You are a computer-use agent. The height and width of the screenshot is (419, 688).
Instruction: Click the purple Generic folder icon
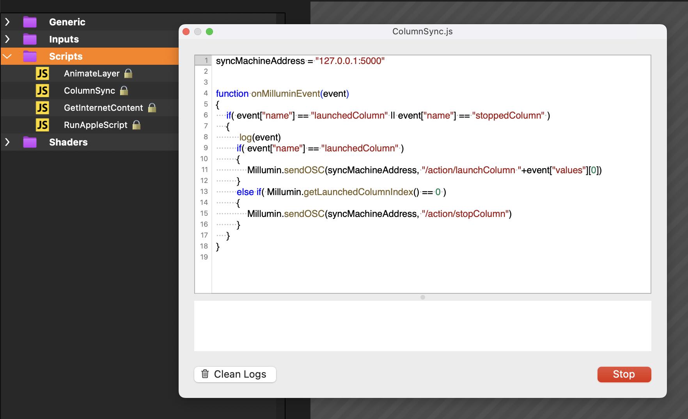(30, 22)
